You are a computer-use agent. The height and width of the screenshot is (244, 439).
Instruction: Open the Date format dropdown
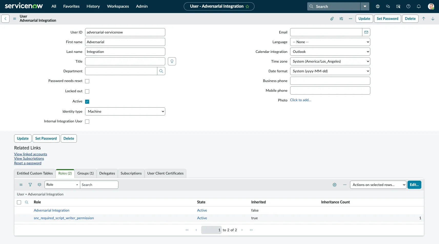330,71
